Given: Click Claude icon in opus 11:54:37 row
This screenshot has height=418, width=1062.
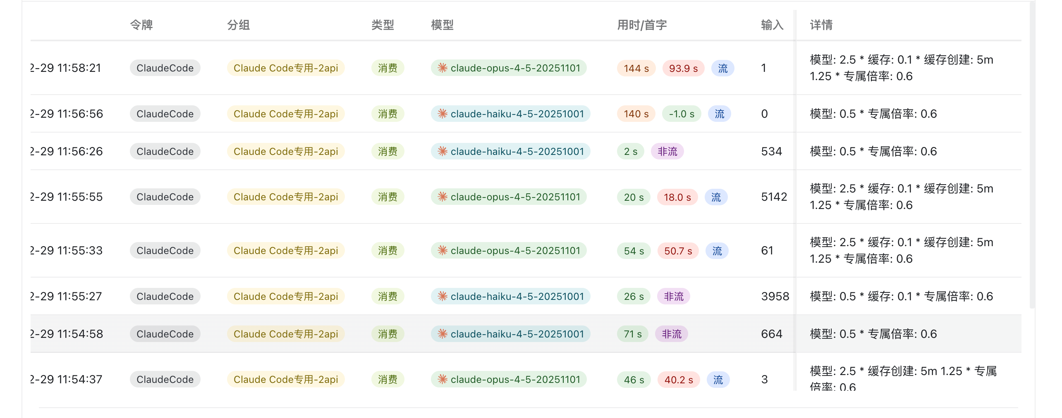Looking at the screenshot, I should point(442,379).
